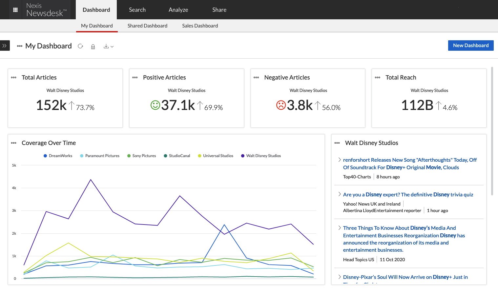
Task: Switch to the Dashboard top tab
Action: 96,10
